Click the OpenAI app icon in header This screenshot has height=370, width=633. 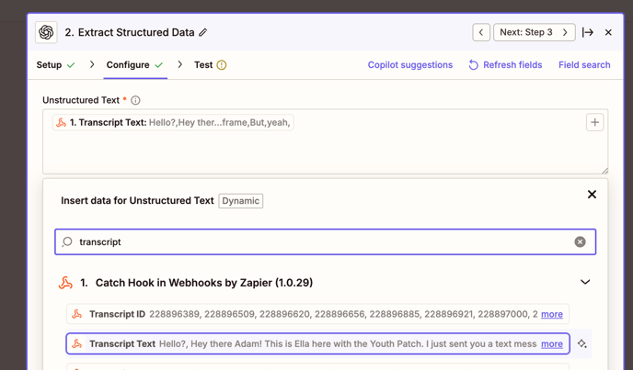[x=46, y=32]
